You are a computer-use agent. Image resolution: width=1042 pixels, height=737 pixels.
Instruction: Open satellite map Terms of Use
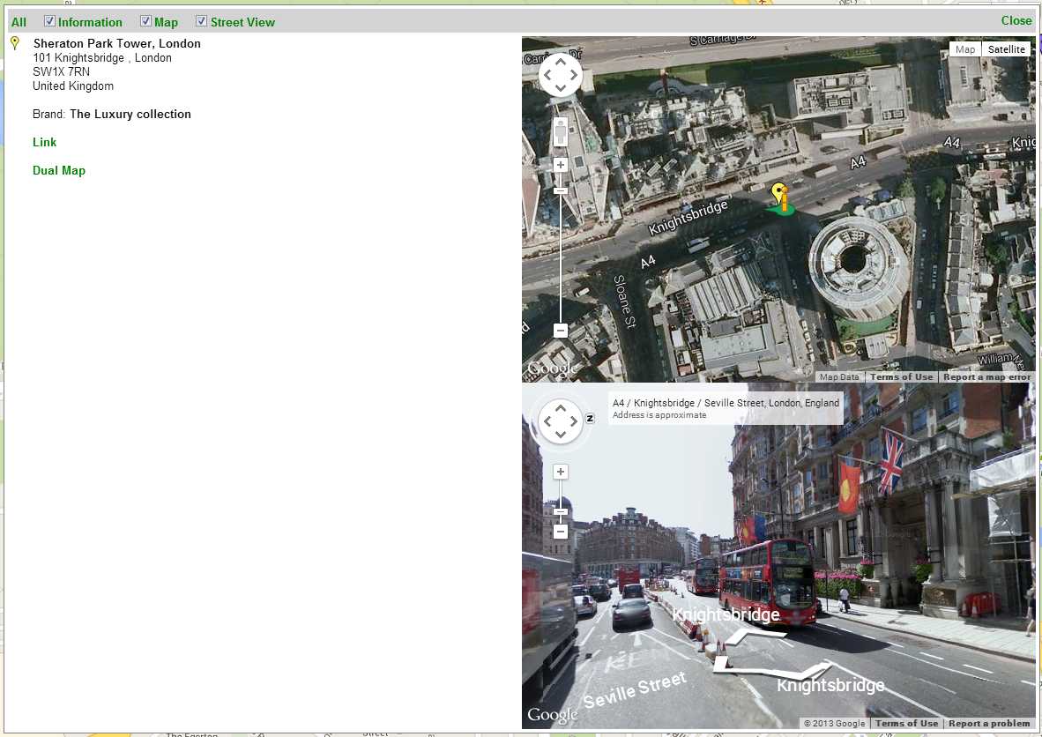point(901,376)
